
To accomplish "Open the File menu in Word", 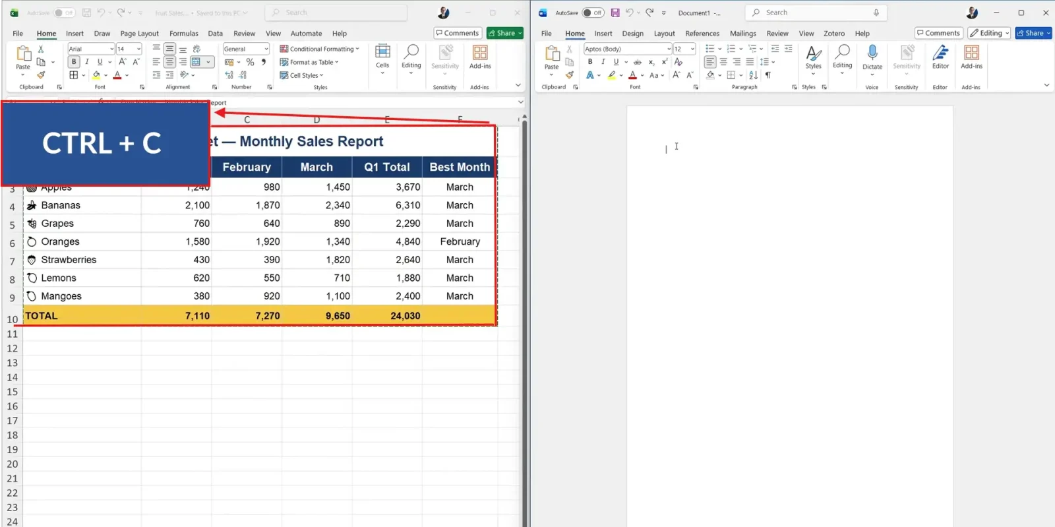I will (547, 33).
